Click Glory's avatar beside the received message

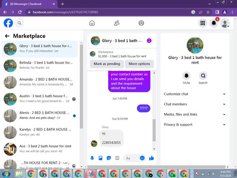(94, 143)
